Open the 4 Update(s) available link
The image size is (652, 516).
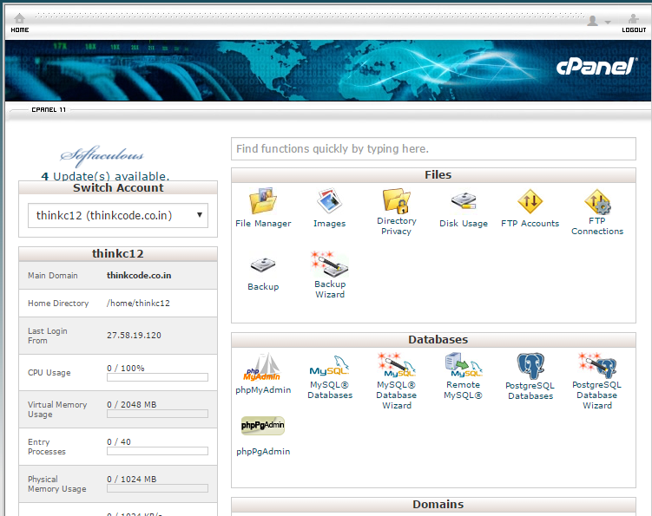(105, 176)
